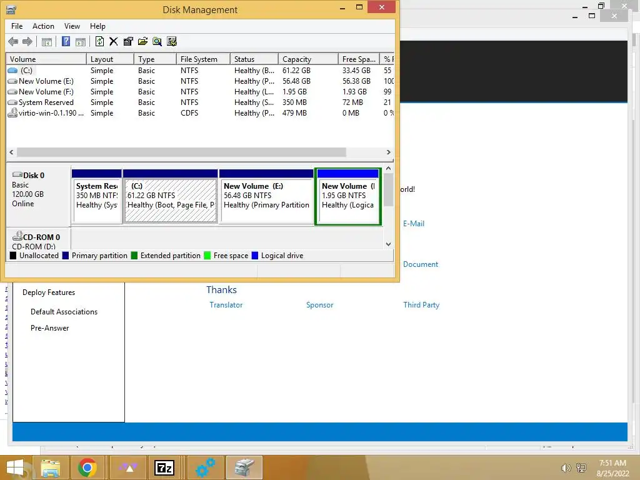The width and height of the screenshot is (640, 480).
Task: Open the Translator link
Action: point(226,305)
